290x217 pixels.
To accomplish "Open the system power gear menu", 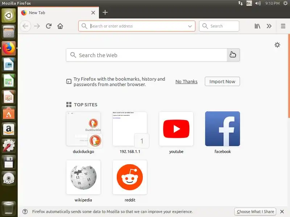I will (x=285, y=3).
